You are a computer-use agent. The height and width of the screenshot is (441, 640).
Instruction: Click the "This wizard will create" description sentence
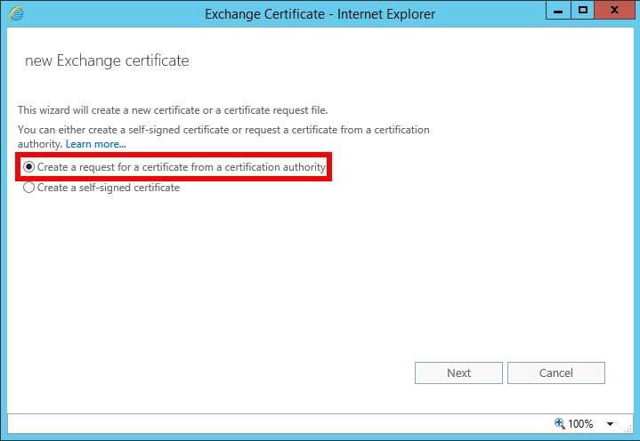click(173, 110)
